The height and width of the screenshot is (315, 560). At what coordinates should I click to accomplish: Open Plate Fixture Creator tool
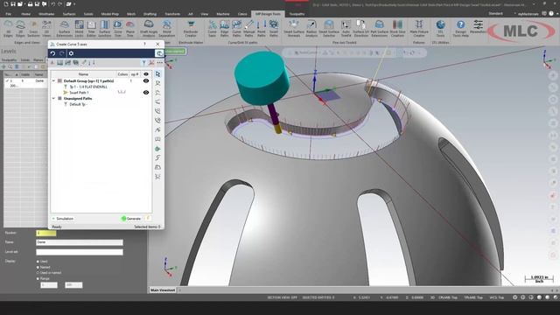click(x=419, y=29)
